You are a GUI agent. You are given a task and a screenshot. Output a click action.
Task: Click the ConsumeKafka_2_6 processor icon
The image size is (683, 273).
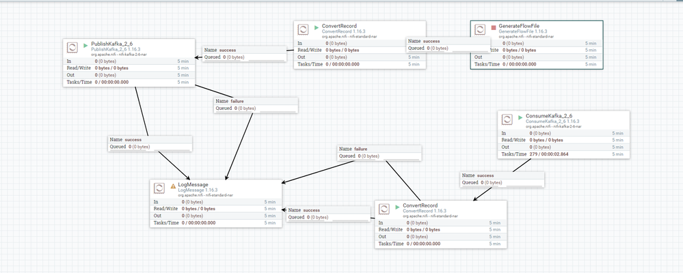pos(507,119)
